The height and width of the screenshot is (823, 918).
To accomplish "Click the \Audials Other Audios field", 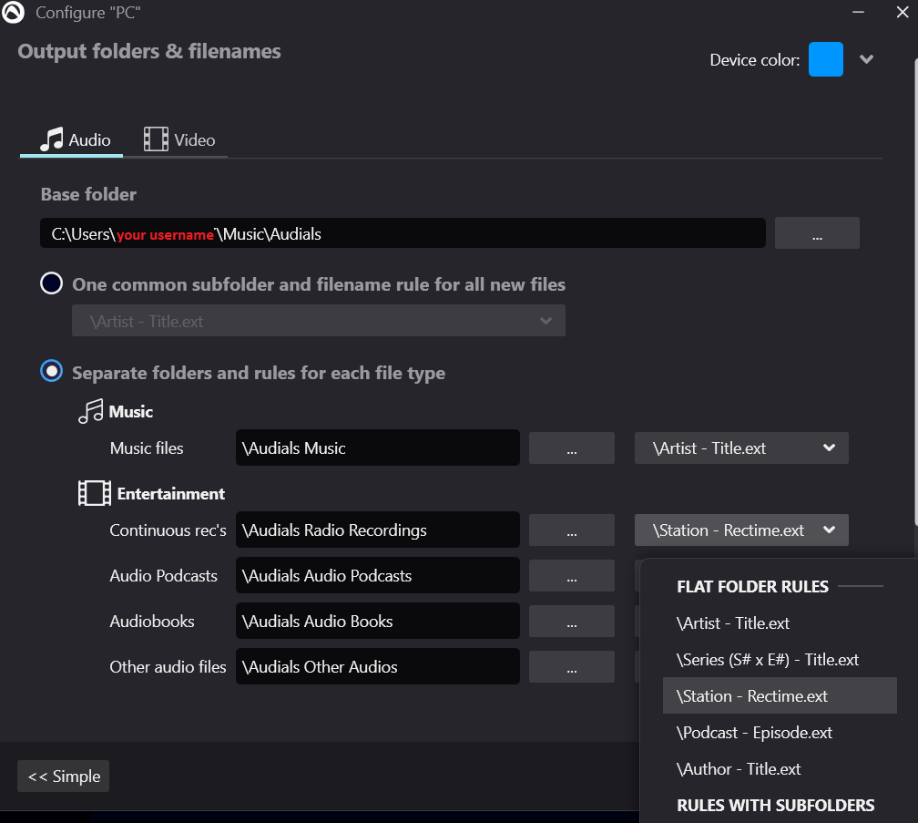I will (378, 667).
